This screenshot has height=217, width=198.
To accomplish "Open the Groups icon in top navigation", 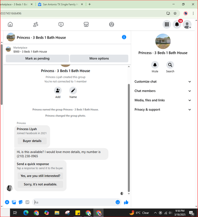I will 111,24.
